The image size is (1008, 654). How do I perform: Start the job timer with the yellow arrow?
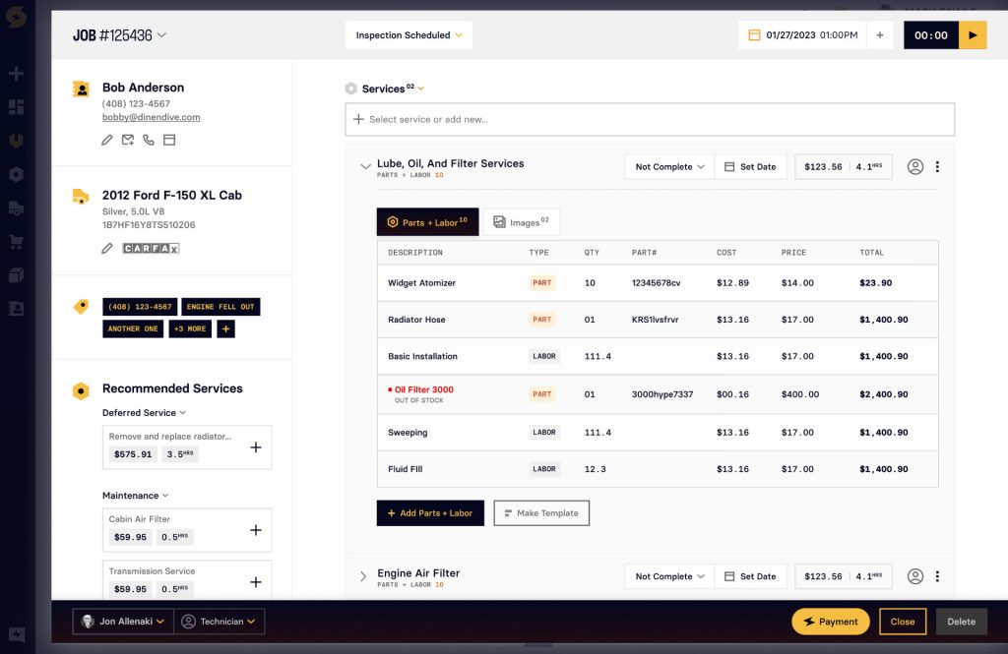(x=973, y=33)
